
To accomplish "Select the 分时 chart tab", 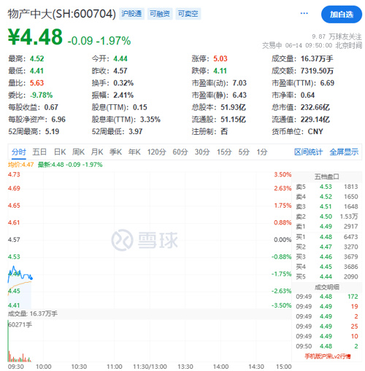I will (x=19, y=152).
